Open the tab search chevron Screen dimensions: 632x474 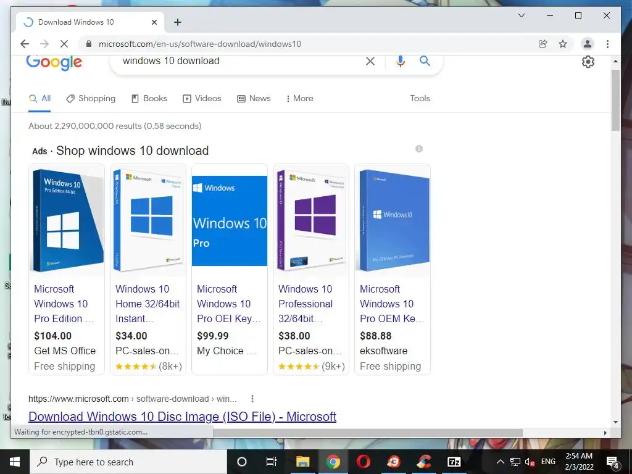[521, 15]
